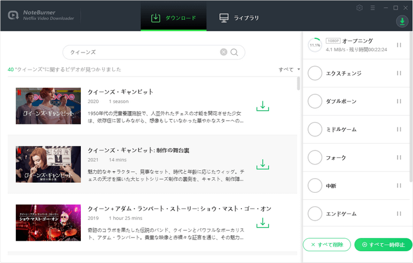Pause the 中断 download

click(x=399, y=186)
